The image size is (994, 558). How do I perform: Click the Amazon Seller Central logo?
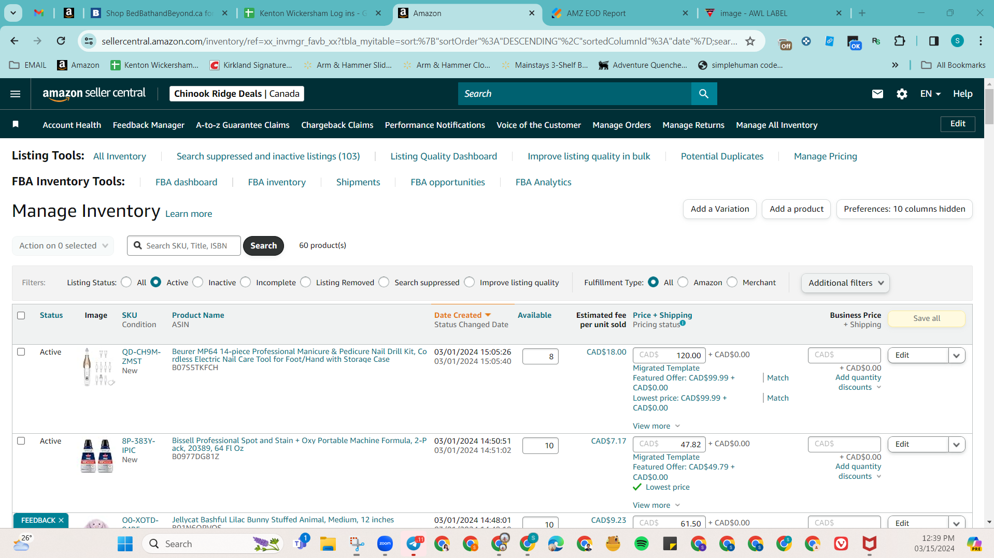click(x=94, y=94)
